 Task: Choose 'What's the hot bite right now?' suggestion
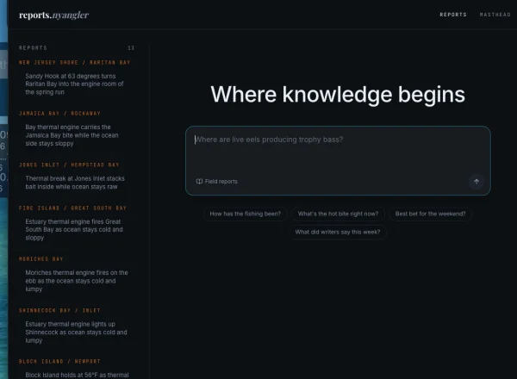click(x=338, y=214)
